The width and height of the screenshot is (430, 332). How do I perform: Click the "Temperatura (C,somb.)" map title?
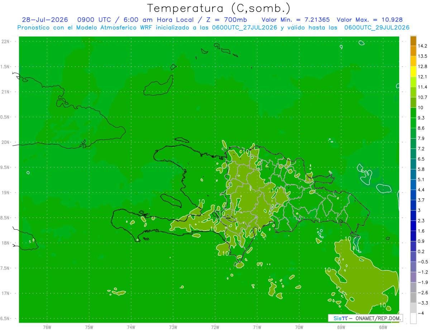[219, 8]
